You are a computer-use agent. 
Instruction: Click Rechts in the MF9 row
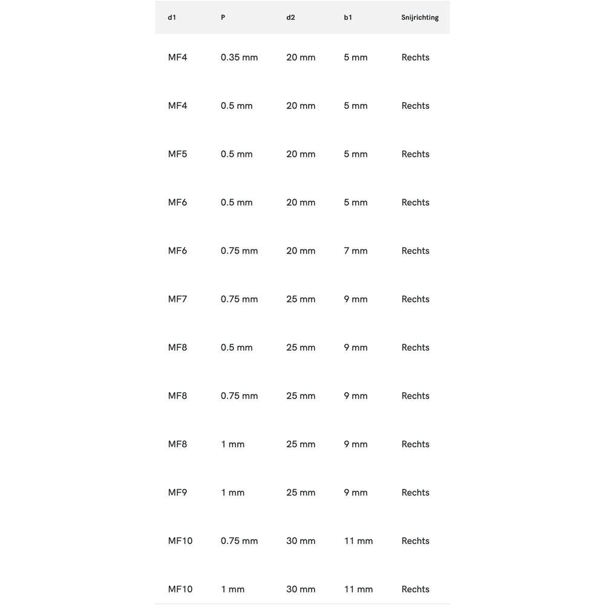(x=415, y=493)
